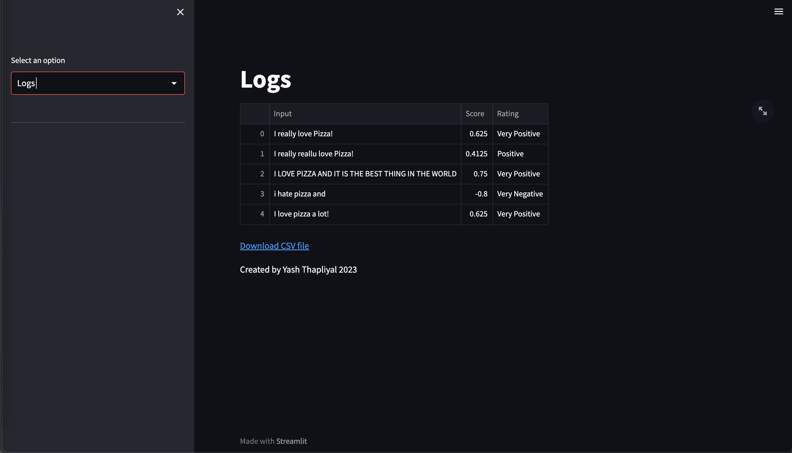This screenshot has width=792, height=453.
Task: Click the -0.8 score cell
Action: click(481, 194)
